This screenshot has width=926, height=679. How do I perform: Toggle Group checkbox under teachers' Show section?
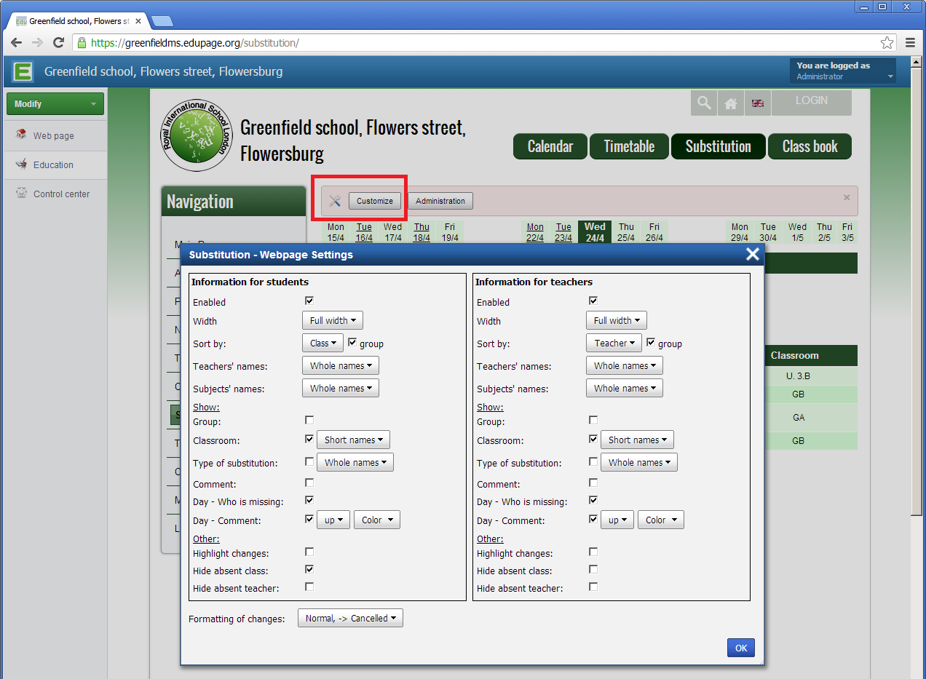pos(593,420)
